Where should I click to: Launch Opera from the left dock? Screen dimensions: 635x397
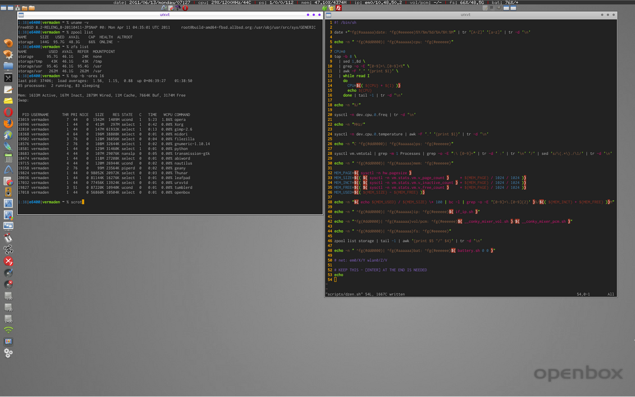[x=8, y=112]
